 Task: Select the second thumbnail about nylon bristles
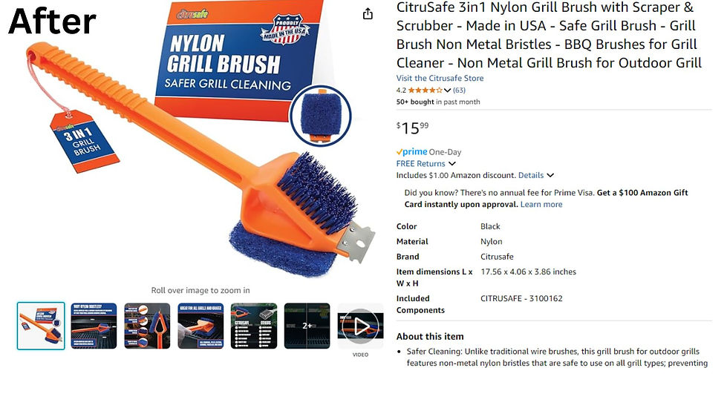(94, 326)
